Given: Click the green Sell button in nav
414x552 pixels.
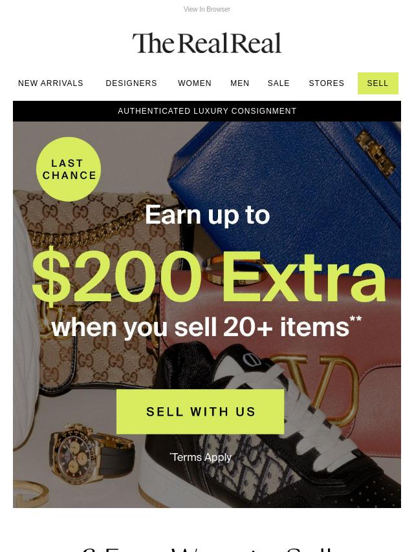Looking at the screenshot, I should click(x=378, y=83).
